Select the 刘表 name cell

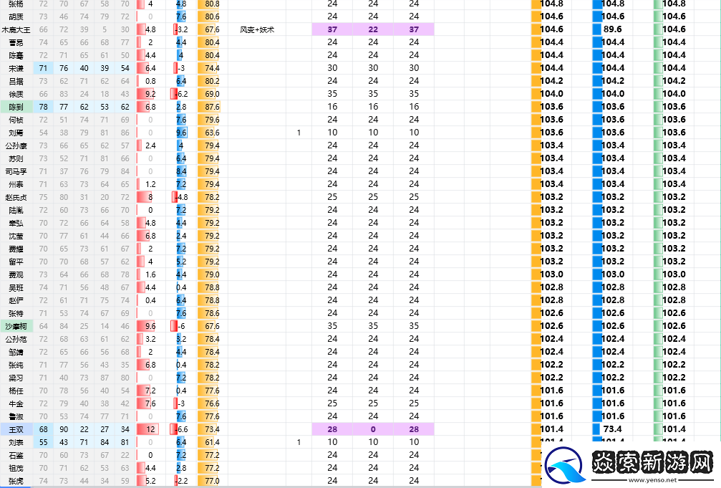coord(16,442)
